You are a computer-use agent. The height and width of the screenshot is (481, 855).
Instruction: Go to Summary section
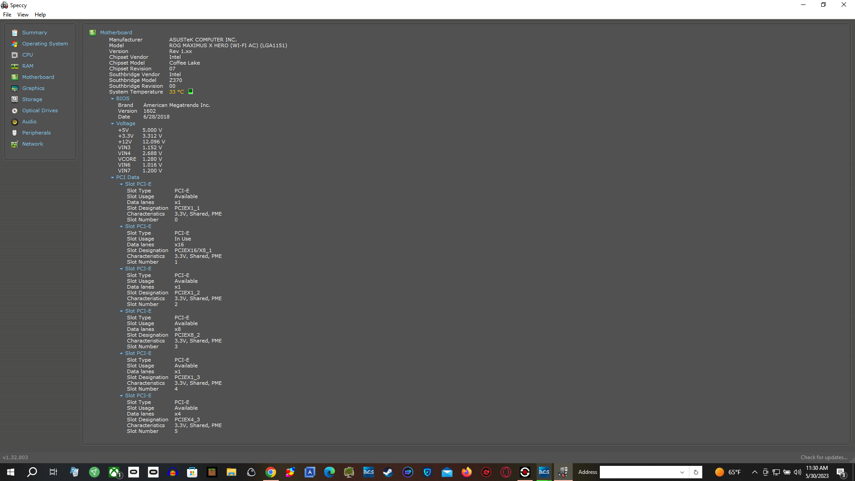pyautogui.click(x=34, y=33)
